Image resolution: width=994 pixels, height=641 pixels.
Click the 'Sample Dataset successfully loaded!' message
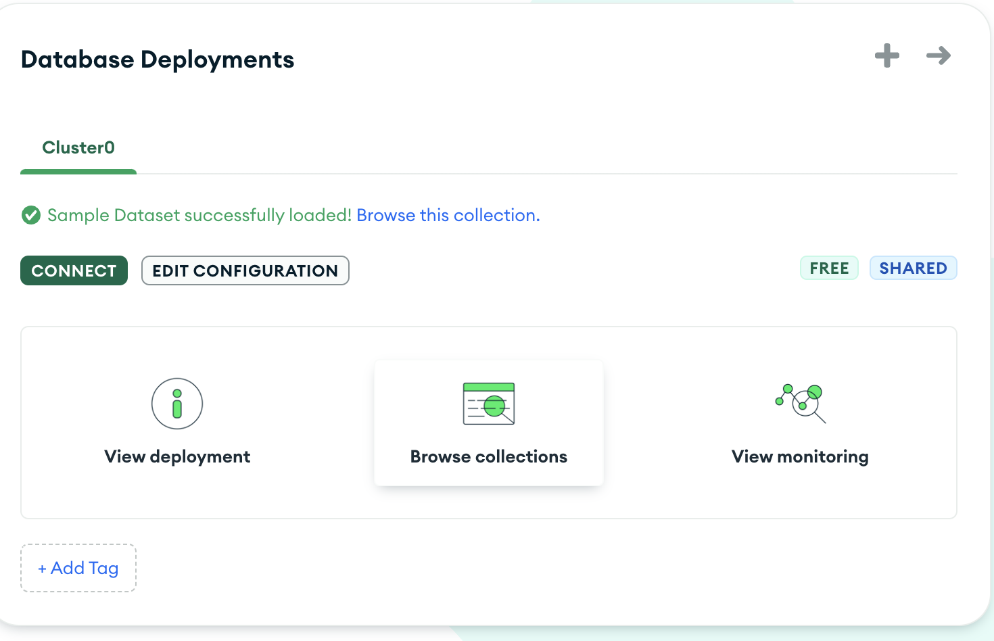(x=199, y=216)
